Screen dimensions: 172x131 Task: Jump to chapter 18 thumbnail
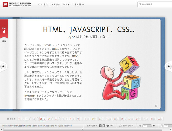(146, 119)
